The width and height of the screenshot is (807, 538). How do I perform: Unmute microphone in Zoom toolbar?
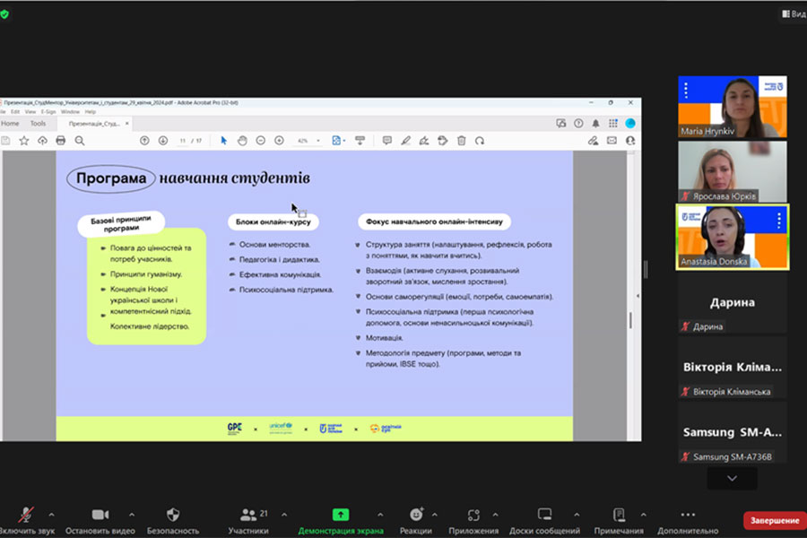[27, 516]
